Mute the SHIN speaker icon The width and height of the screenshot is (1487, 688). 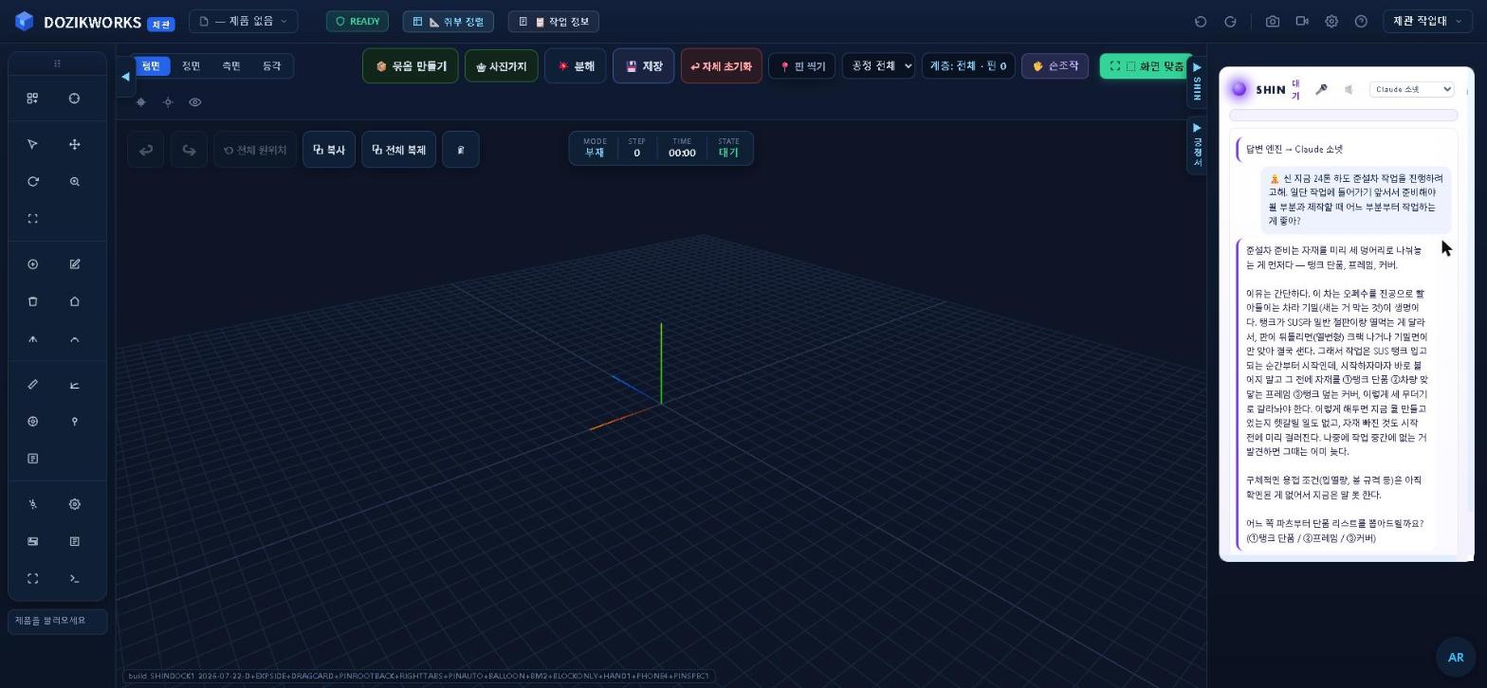point(1349,89)
